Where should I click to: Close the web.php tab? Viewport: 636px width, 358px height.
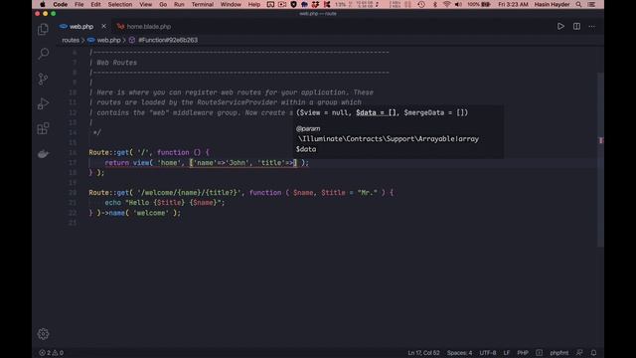coord(103,27)
